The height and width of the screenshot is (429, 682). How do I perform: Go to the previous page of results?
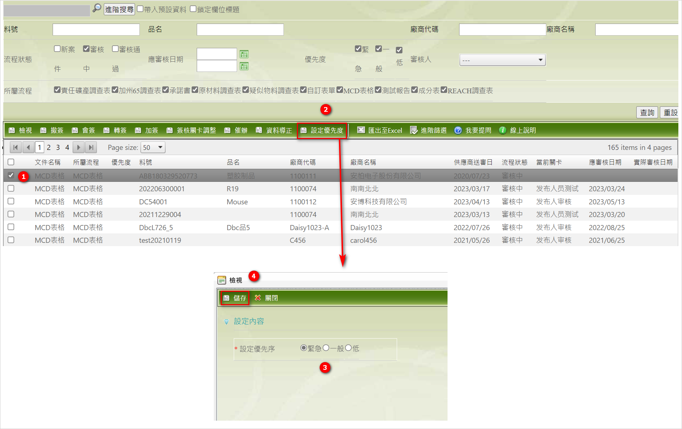coord(28,147)
